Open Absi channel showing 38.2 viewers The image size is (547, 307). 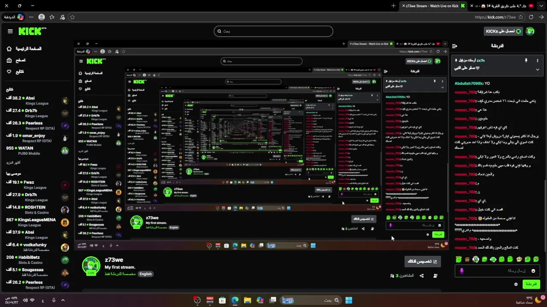[x=38, y=101]
